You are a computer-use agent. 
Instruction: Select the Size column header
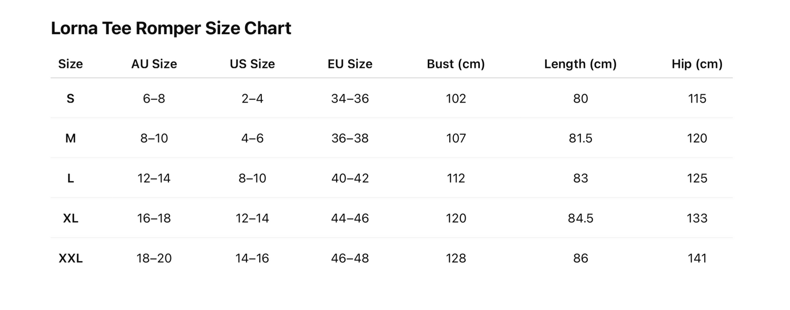pyautogui.click(x=71, y=64)
